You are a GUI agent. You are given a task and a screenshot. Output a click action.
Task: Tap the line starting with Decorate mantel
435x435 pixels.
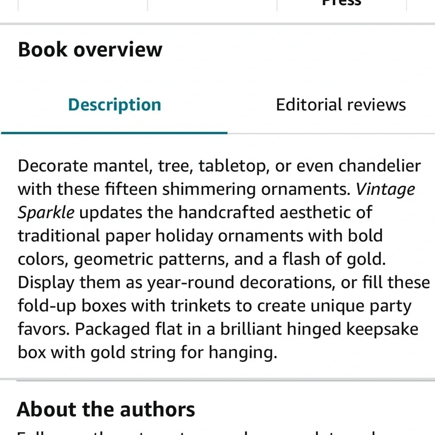tap(219, 166)
